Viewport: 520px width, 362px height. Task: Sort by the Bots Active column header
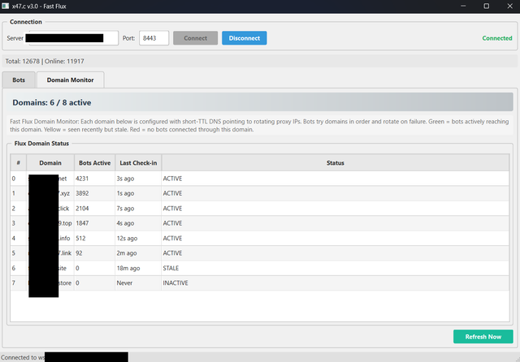coord(94,162)
